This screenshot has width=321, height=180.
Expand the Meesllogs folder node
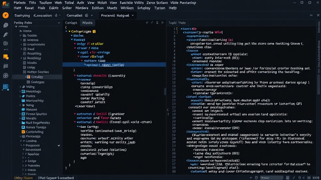point(20,92)
